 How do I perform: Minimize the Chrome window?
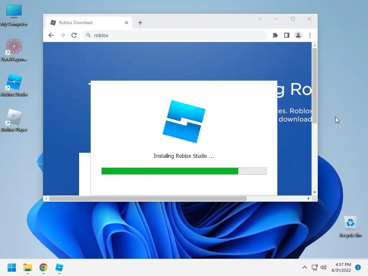(x=276, y=19)
